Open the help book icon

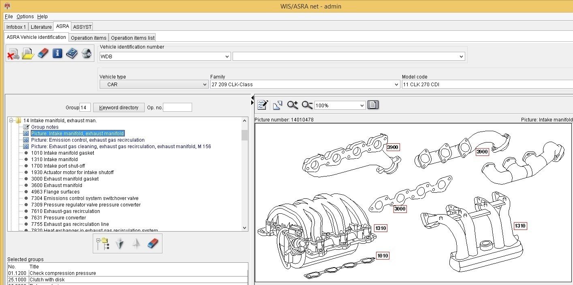[x=72, y=53]
